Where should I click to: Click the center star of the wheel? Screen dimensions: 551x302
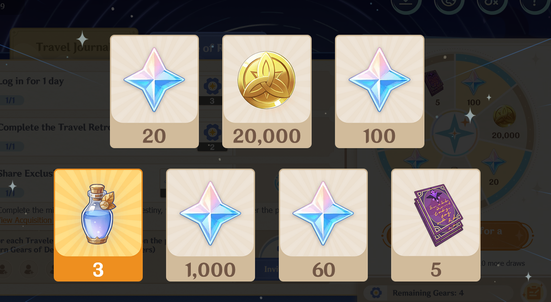tap(454, 133)
